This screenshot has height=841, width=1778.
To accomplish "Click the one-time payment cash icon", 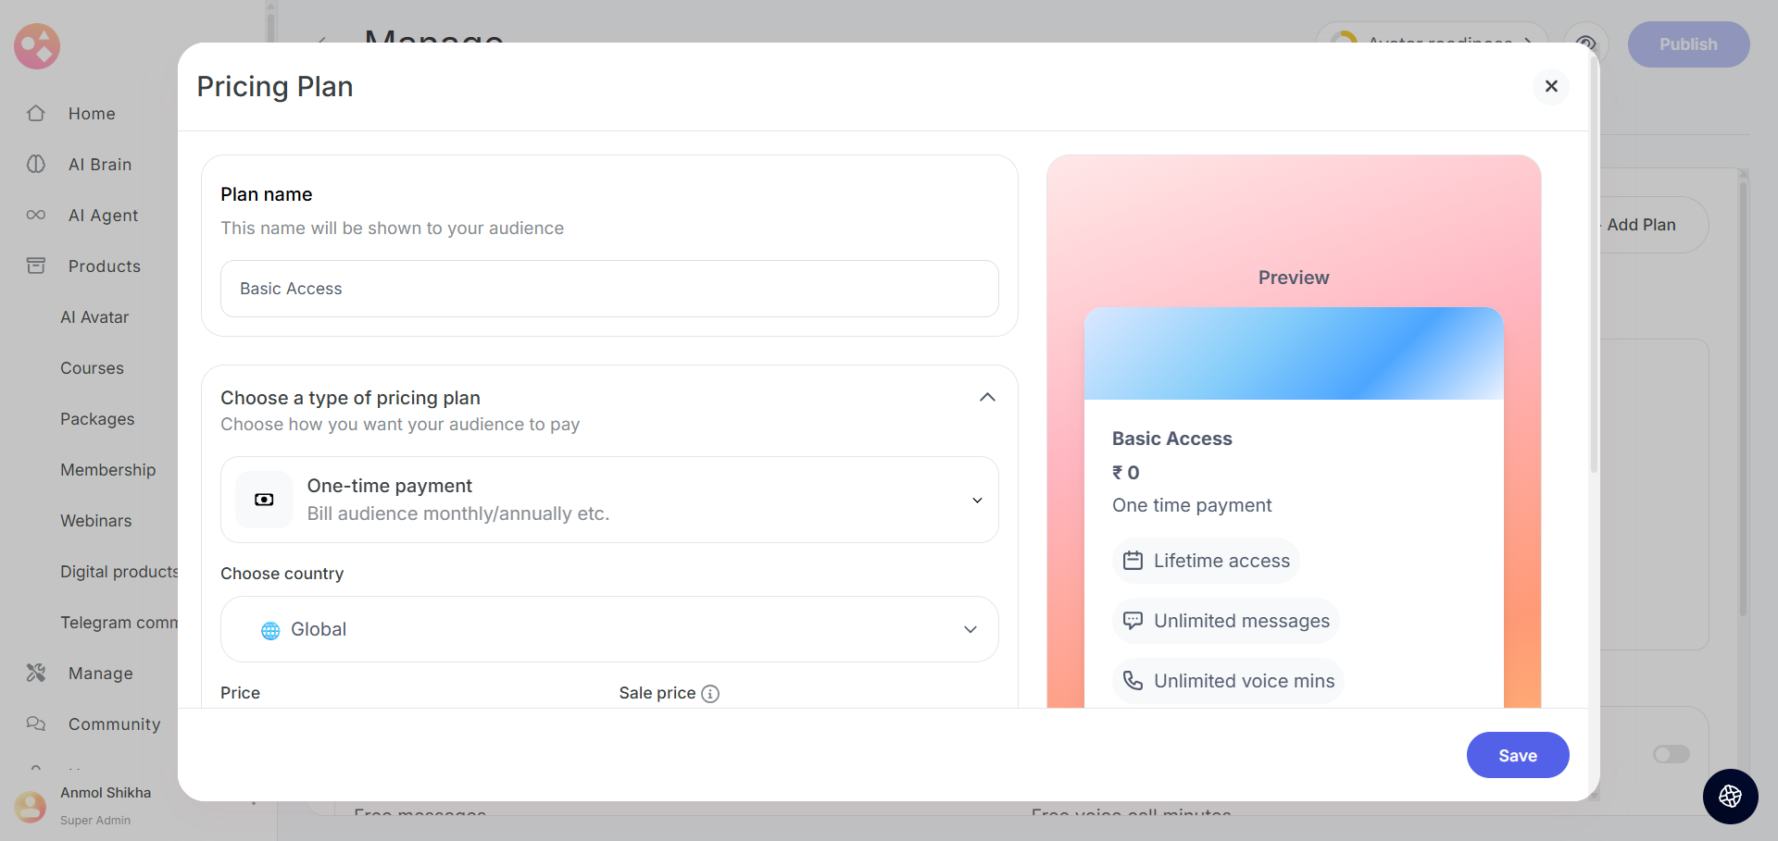I will click(x=264, y=500).
